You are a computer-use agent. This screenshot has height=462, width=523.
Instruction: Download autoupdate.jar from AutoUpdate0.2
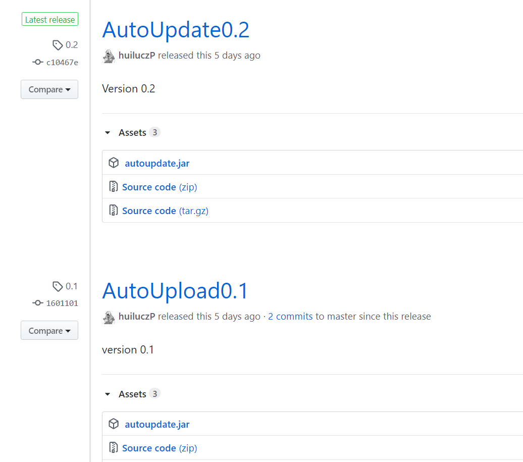click(157, 163)
